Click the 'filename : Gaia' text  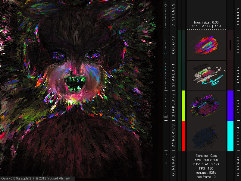[x=206, y=156]
